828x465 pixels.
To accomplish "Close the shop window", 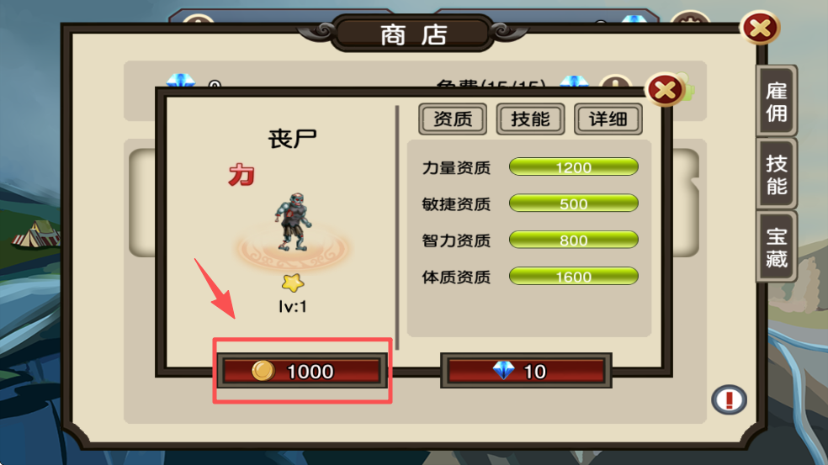I will click(760, 28).
